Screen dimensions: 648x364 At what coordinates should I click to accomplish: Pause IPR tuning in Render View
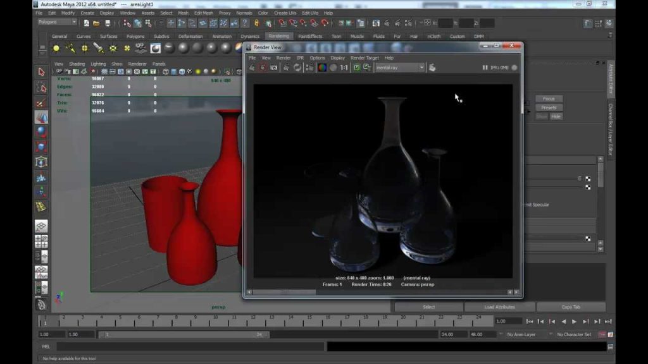click(x=485, y=68)
